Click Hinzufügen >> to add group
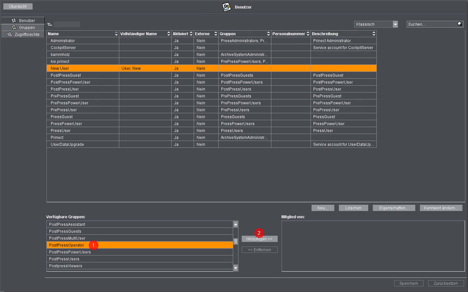The height and width of the screenshot is (292, 468). [x=260, y=239]
